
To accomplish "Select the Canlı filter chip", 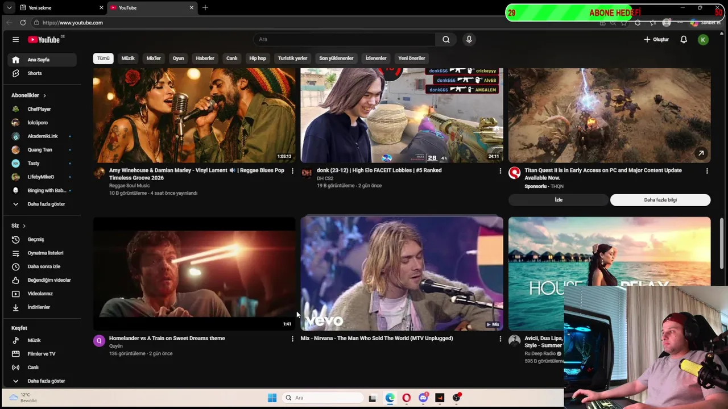I will tap(231, 58).
